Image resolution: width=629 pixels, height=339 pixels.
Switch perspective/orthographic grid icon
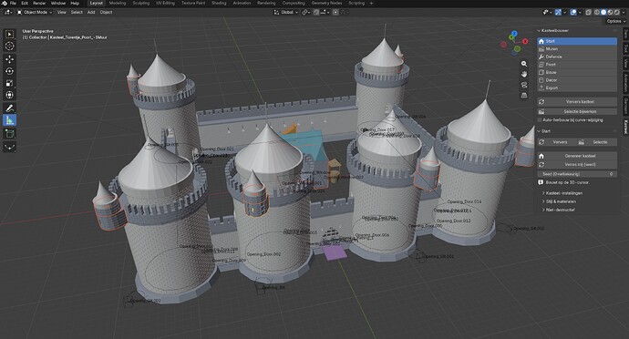tap(524, 95)
